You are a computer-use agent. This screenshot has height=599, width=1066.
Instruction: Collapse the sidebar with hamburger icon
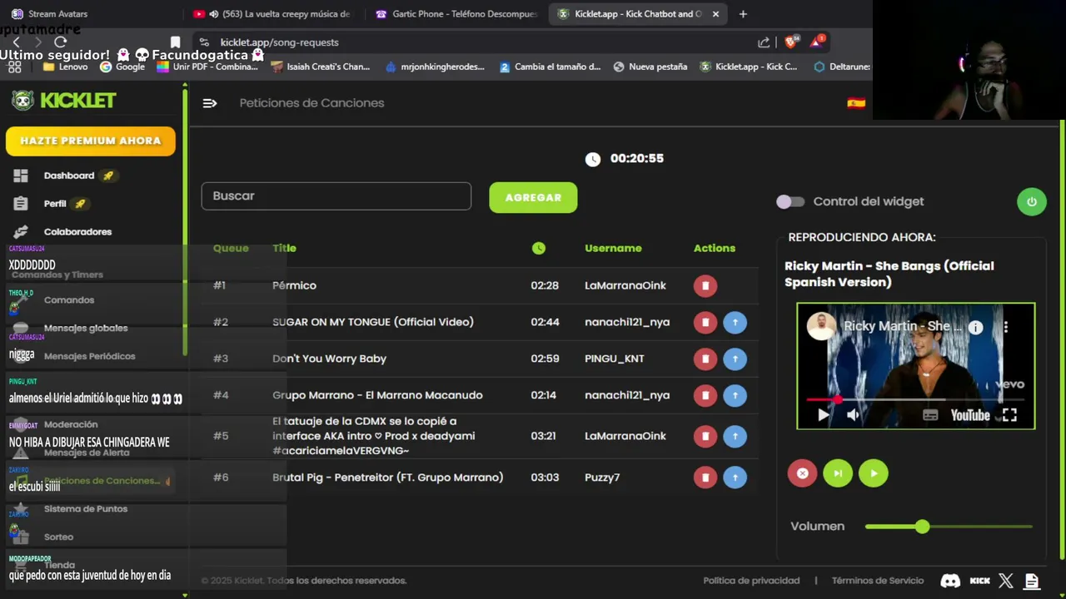[x=210, y=103]
